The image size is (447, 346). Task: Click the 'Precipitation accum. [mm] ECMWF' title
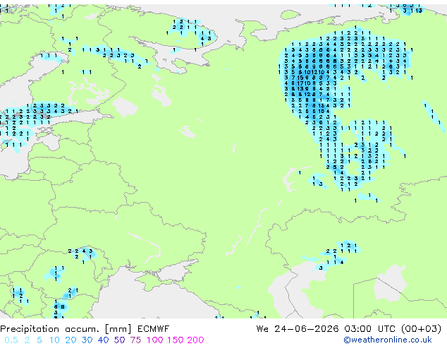coord(85,329)
